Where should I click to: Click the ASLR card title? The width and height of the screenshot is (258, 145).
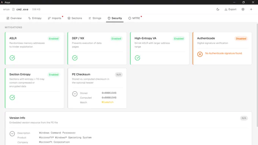(x=13, y=38)
